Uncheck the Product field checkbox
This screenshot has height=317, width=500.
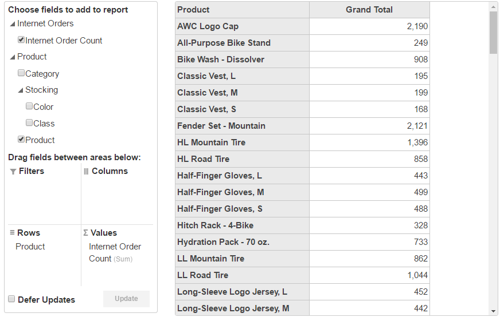pyautogui.click(x=21, y=140)
